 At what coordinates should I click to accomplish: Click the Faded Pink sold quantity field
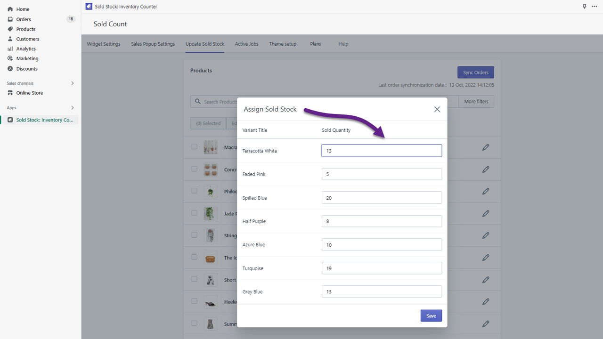click(x=382, y=174)
